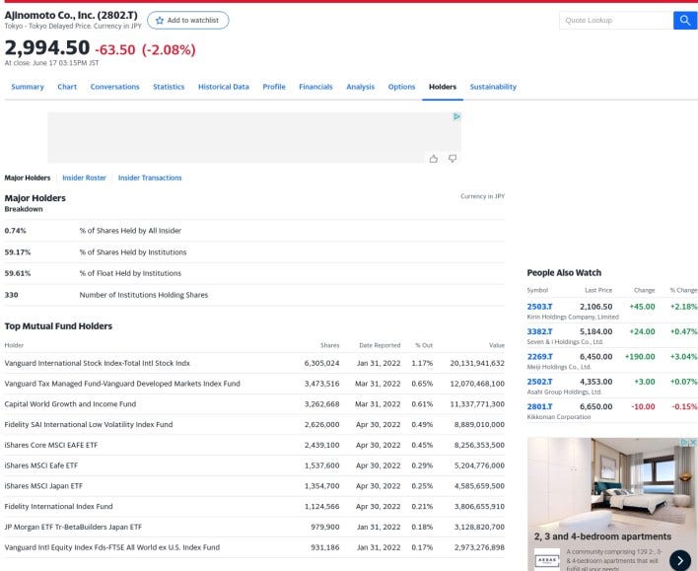Click Vanguard Intl Equity Index FTSE All World fund
This screenshot has height=571, width=698.
tap(112, 547)
